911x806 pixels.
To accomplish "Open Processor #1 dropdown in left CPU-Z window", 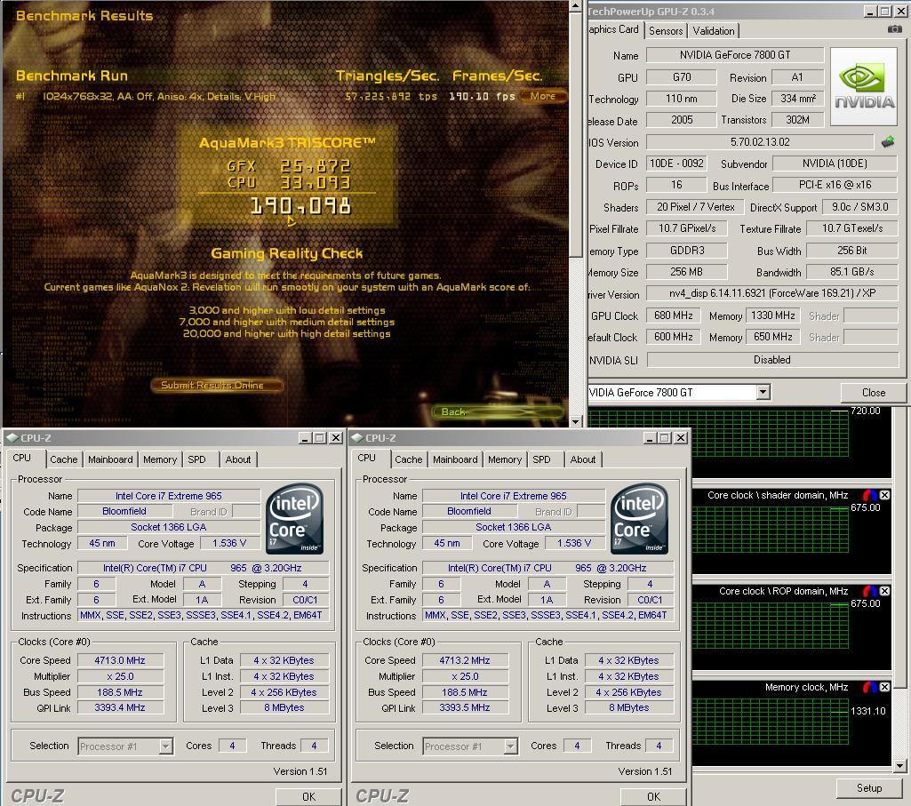I will pos(166,746).
